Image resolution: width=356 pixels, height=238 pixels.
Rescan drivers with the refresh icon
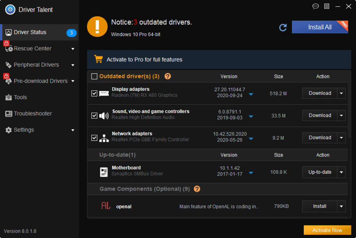[x=283, y=27]
